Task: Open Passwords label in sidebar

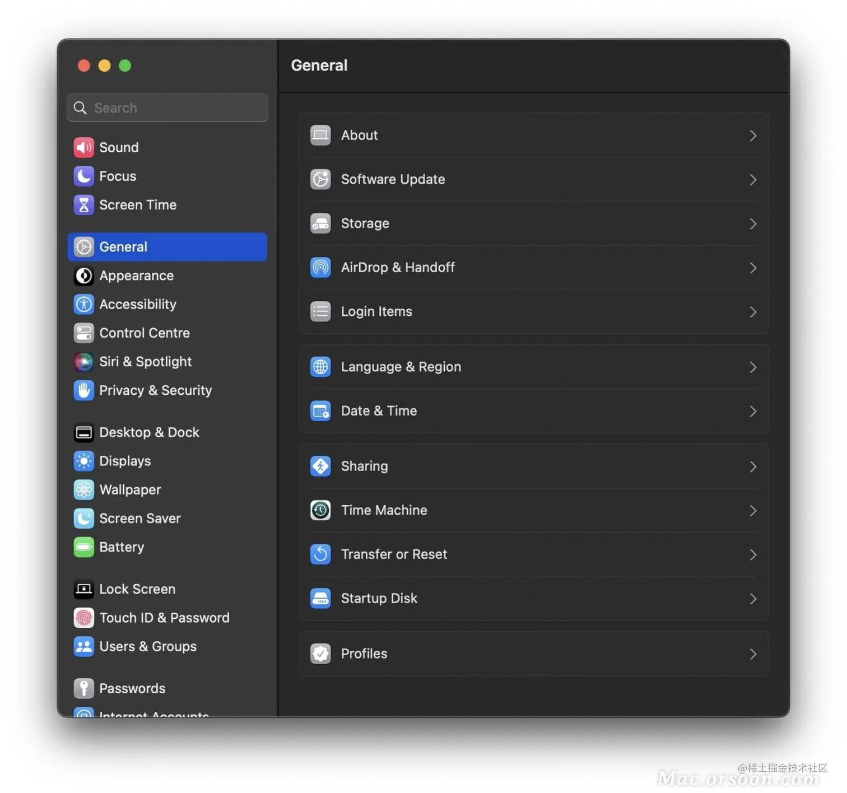Action: [x=132, y=688]
